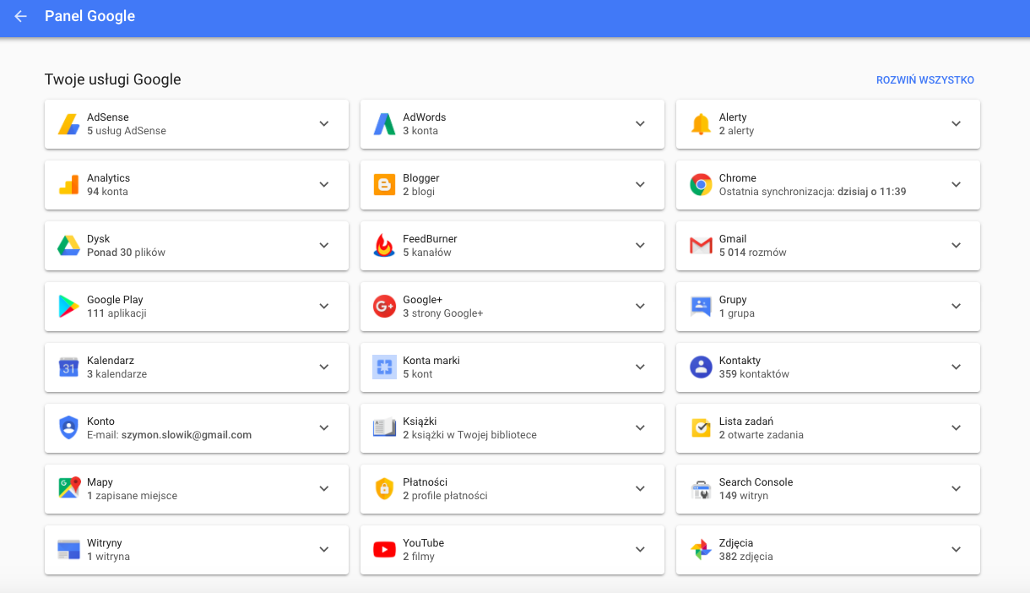Image resolution: width=1030 pixels, height=593 pixels.
Task: Click the Konto shield icon
Action: (x=68, y=428)
